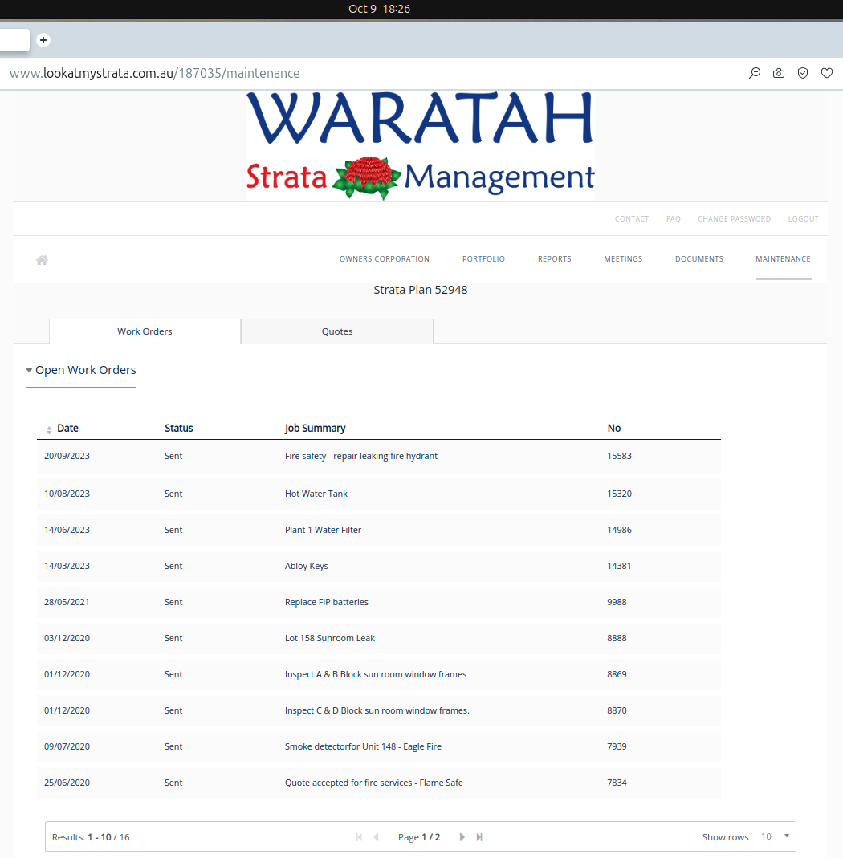The width and height of the screenshot is (843, 858).
Task: Open the Documents menu
Action: (699, 258)
